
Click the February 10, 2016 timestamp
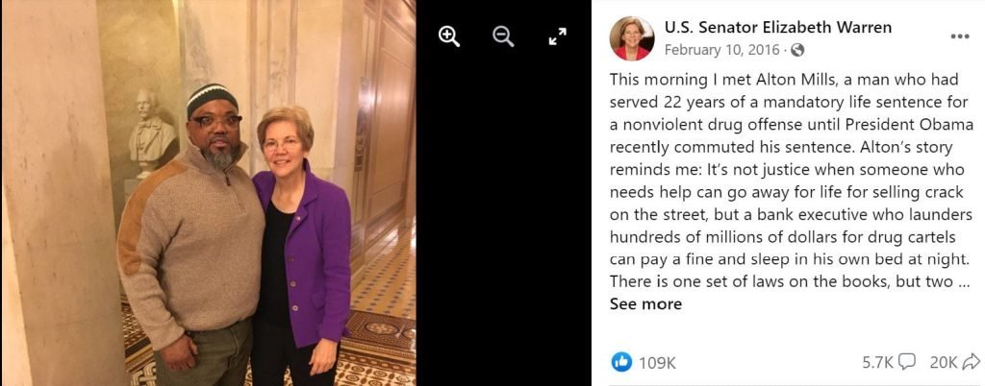[721, 50]
